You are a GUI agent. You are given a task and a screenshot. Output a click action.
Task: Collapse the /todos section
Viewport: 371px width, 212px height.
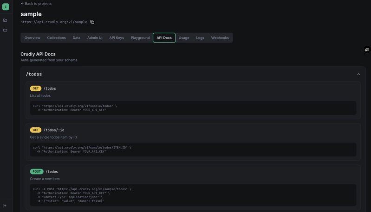coord(358,74)
